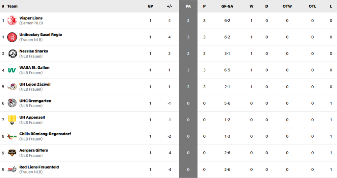Click the UH Appenzell team logo

(12, 120)
